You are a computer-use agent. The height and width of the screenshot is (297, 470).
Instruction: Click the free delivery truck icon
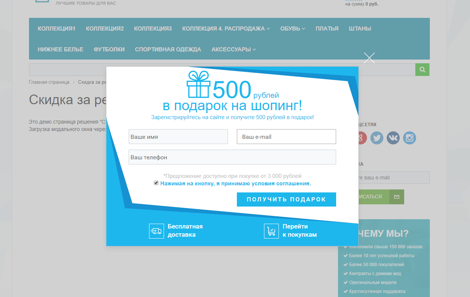click(x=156, y=231)
